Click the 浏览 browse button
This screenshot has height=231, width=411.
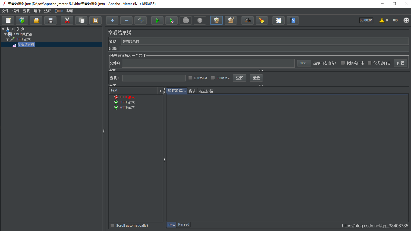[x=304, y=63]
